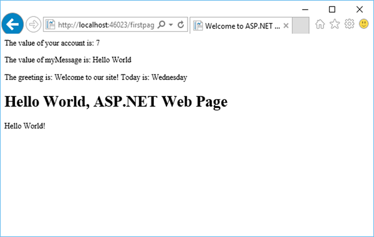The image size is (374, 237).
Task: Click the account value text line
Action: click(x=52, y=43)
